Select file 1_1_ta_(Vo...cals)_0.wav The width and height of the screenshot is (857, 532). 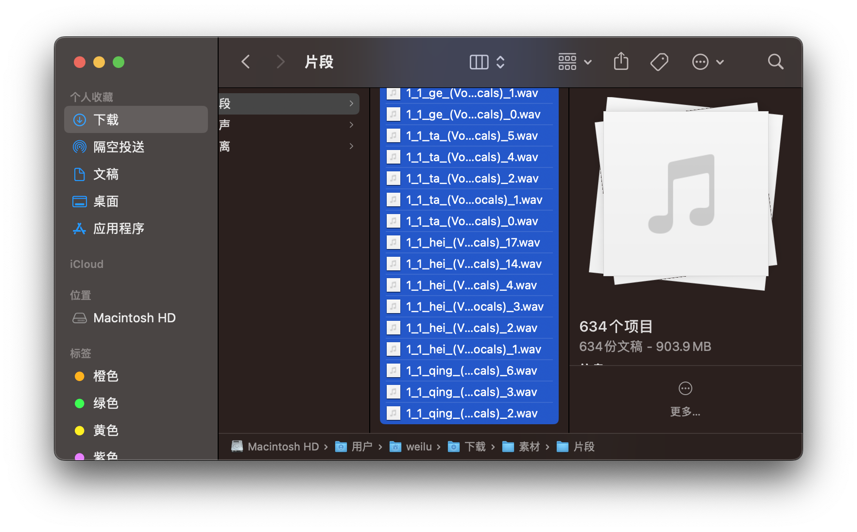(x=469, y=221)
